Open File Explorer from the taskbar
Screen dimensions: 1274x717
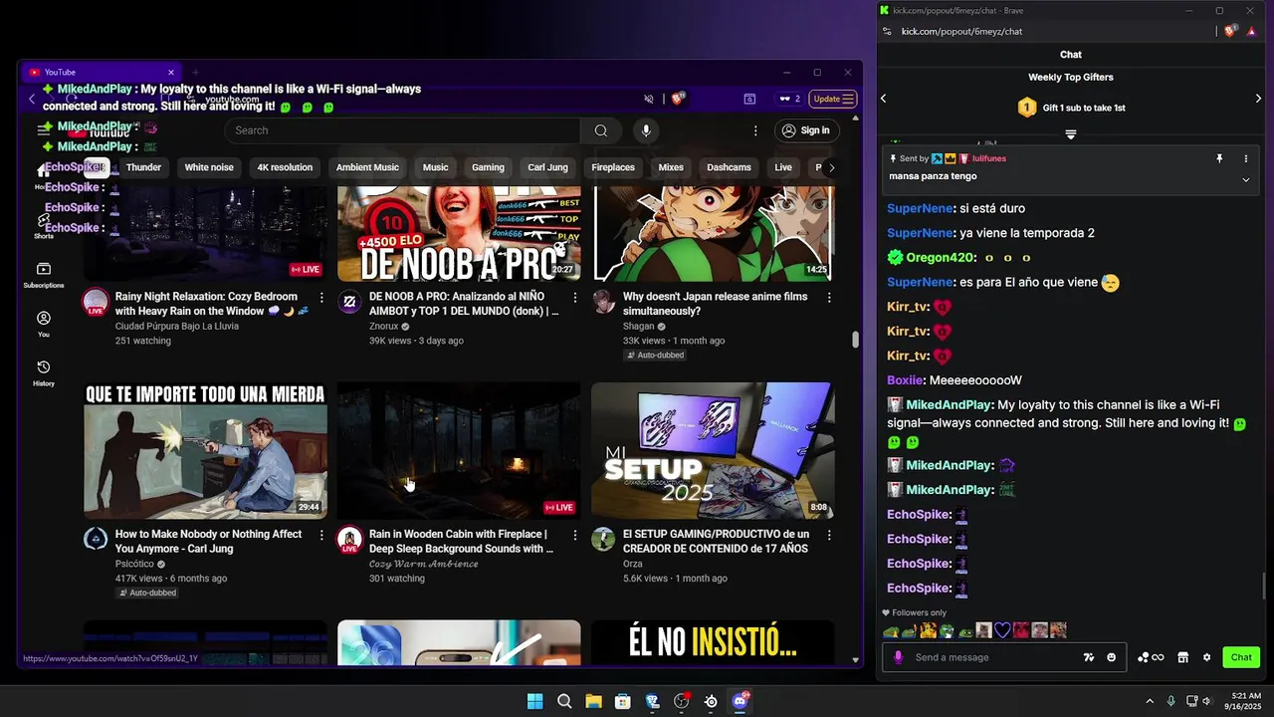[x=593, y=701]
